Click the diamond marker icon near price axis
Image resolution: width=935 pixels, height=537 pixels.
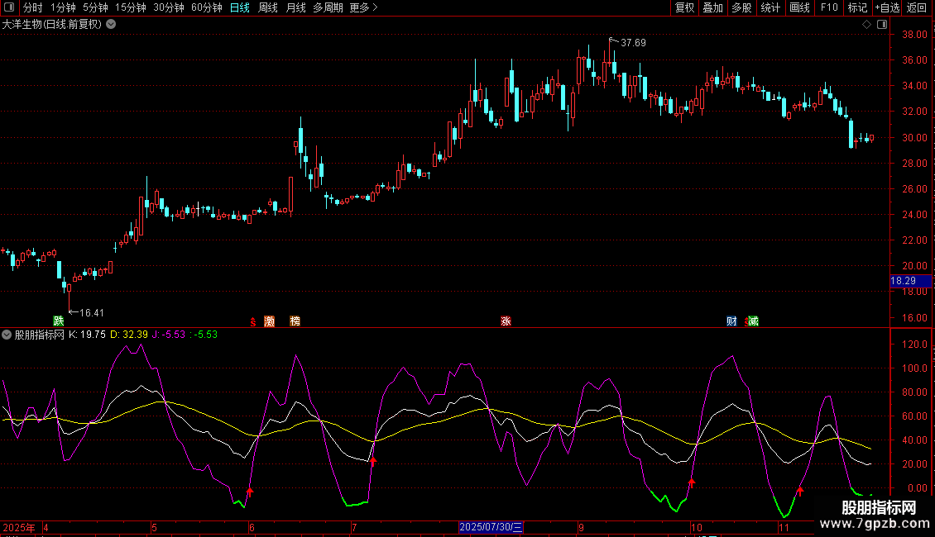[866, 25]
